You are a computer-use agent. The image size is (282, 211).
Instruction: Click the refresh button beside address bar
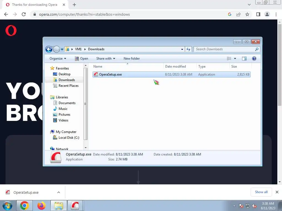[x=188, y=49]
